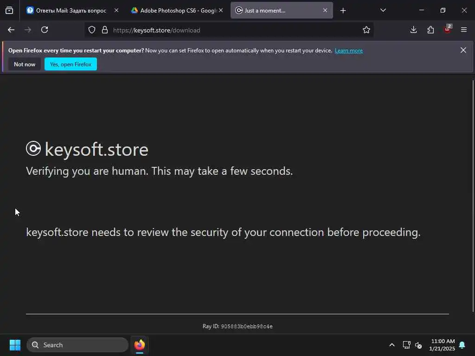Open Firefox View tab list icon
Screen dimensions: 475x356
point(9,10)
